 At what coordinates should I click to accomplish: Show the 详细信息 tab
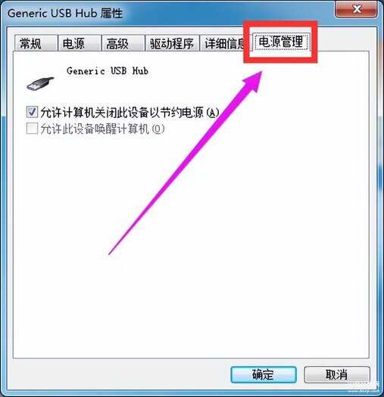222,43
